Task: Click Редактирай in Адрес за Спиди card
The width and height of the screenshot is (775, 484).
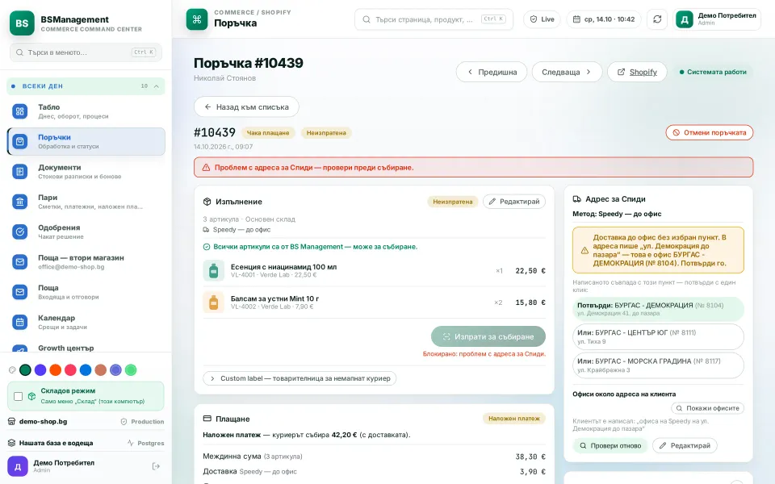Action: (685, 445)
